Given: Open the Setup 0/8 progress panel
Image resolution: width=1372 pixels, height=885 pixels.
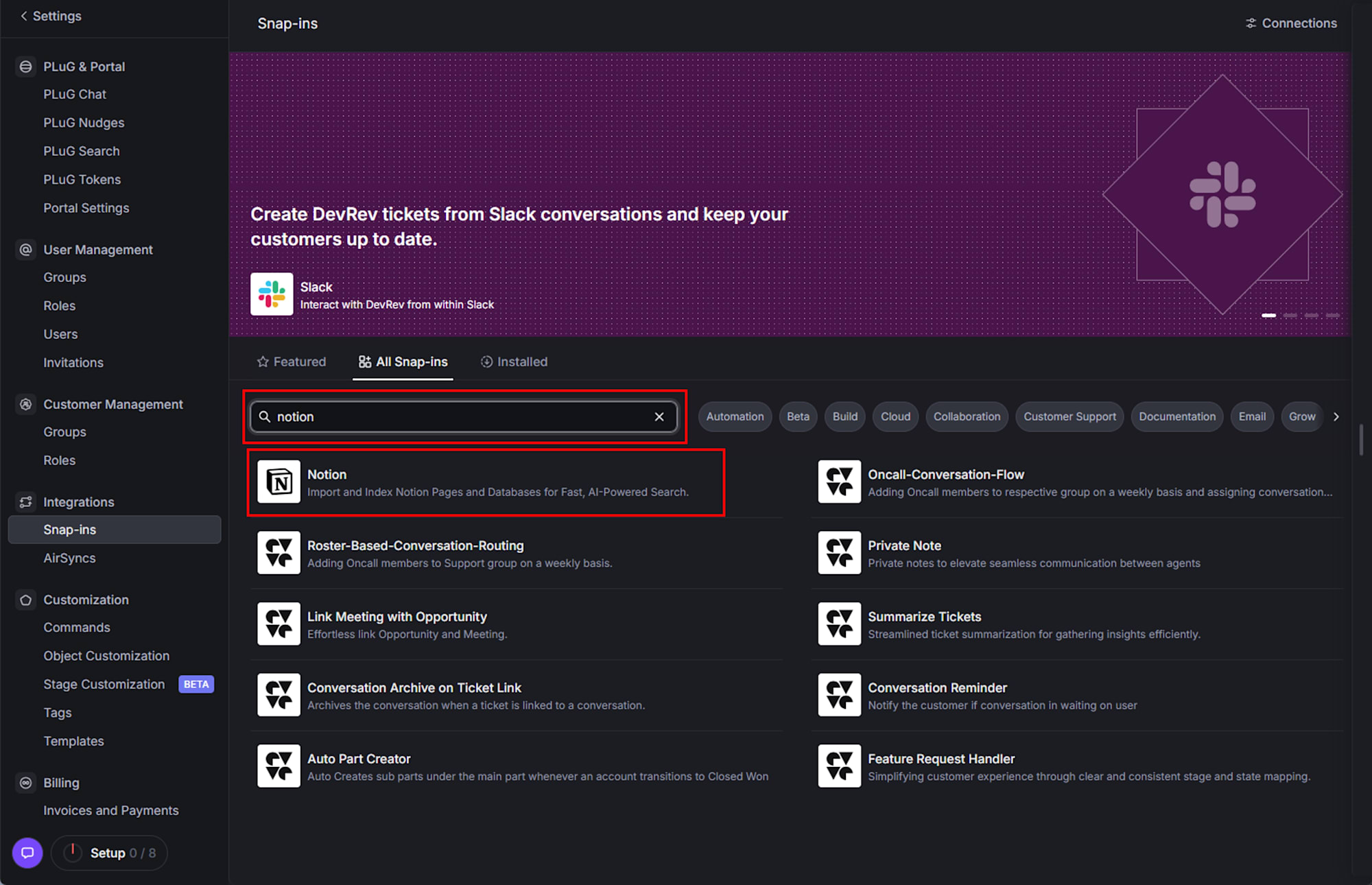Looking at the screenshot, I should pyautogui.click(x=110, y=853).
